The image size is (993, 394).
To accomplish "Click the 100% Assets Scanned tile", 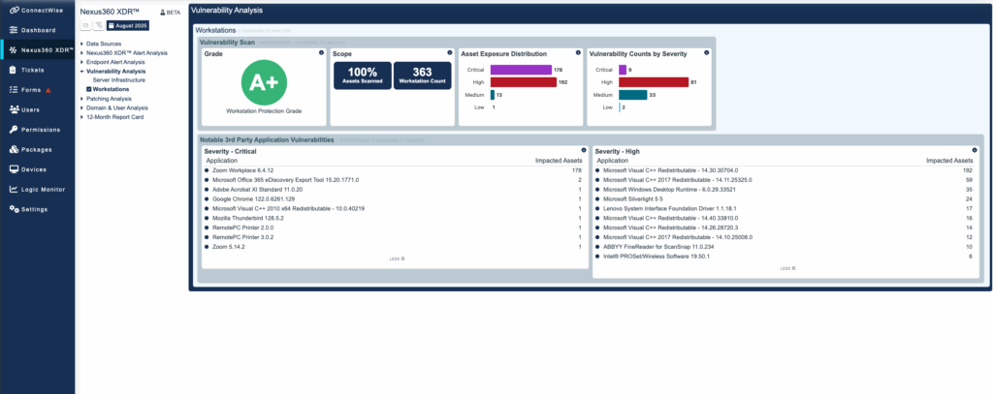I will point(363,76).
